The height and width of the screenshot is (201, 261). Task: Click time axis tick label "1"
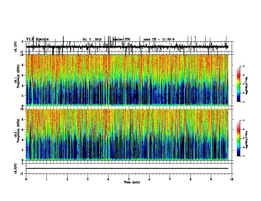[46, 179]
